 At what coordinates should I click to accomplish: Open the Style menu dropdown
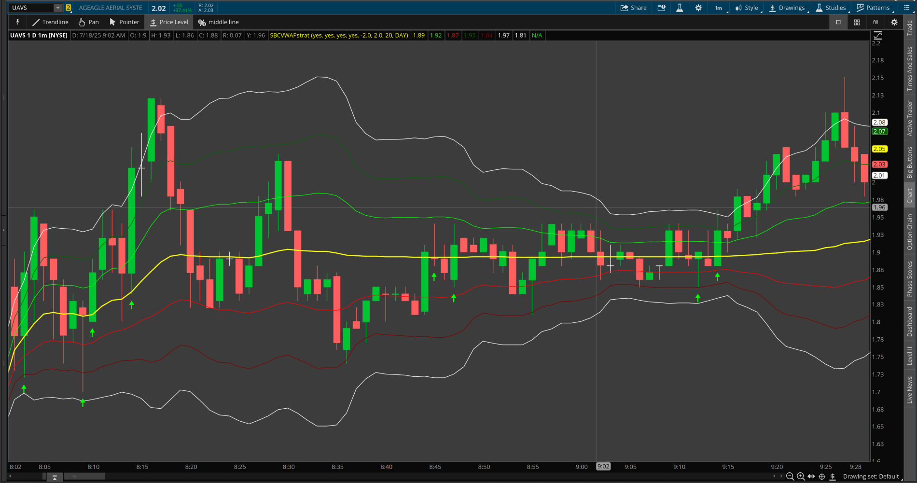pos(748,8)
